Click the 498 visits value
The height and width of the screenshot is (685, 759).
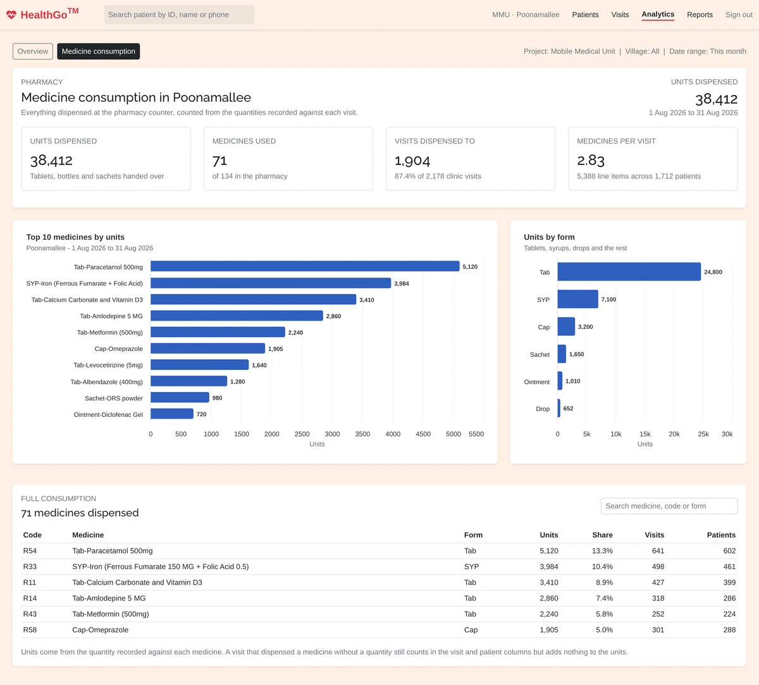658,567
